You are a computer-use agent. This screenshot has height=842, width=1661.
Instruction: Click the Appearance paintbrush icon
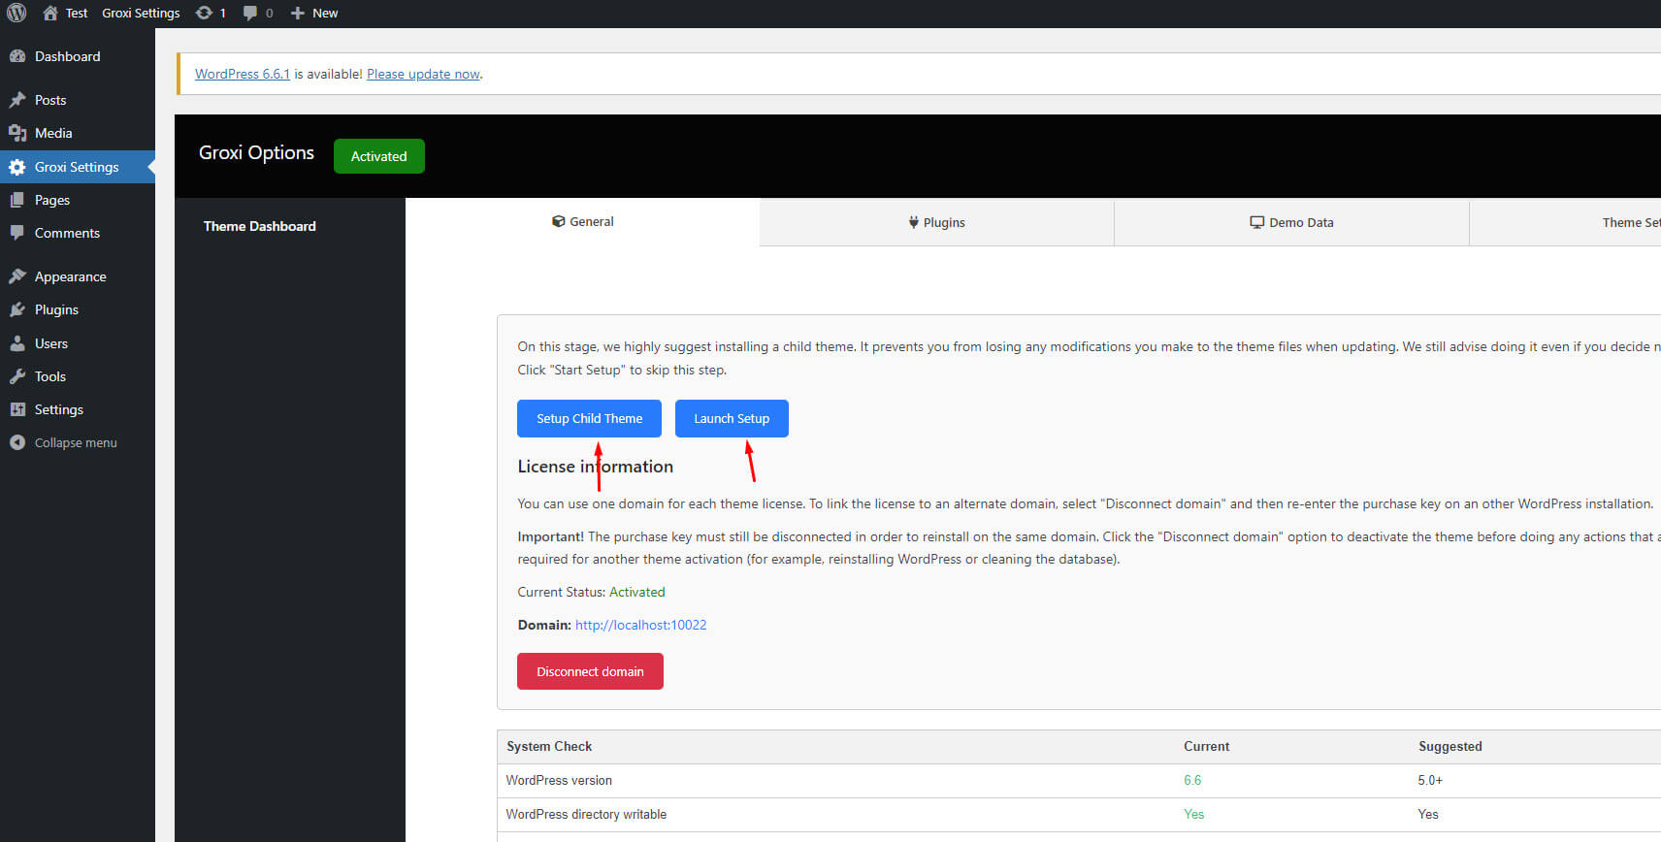point(17,276)
